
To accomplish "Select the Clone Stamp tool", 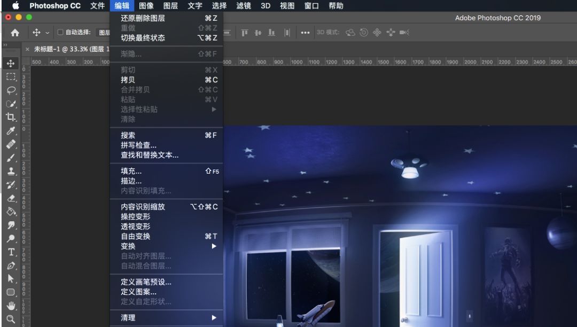I will click(11, 171).
